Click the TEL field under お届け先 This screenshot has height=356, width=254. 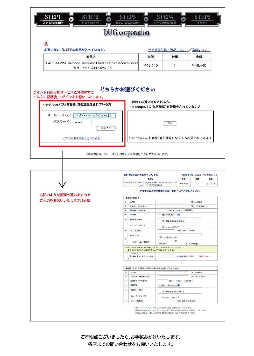tap(166, 301)
